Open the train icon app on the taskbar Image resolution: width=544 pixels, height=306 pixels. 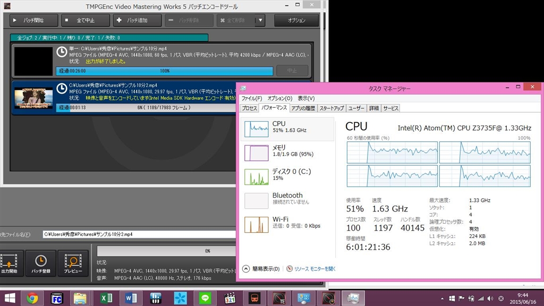pos(254,299)
